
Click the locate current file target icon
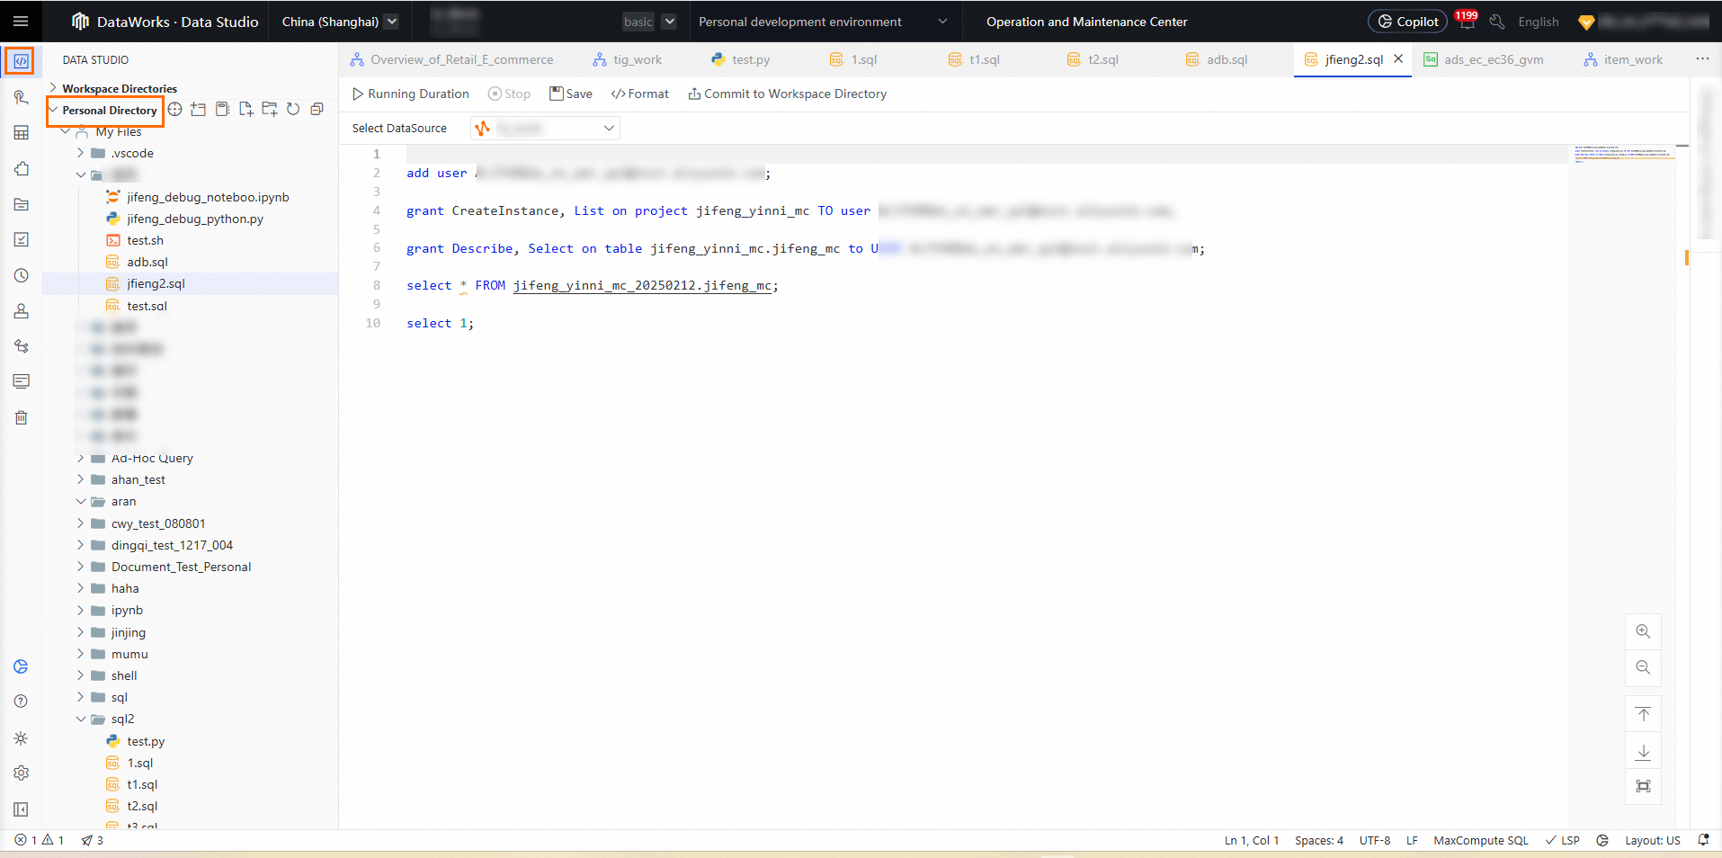(x=175, y=110)
